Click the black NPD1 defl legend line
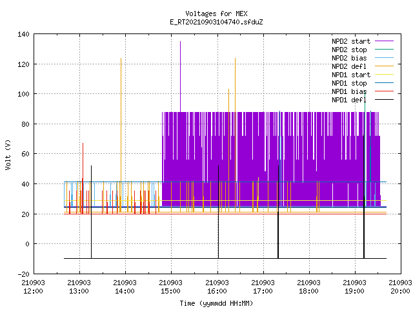 (x=384, y=100)
